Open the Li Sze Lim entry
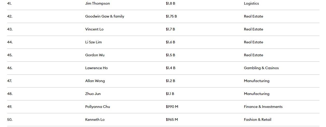The width and height of the screenshot is (326, 127). 93,42
